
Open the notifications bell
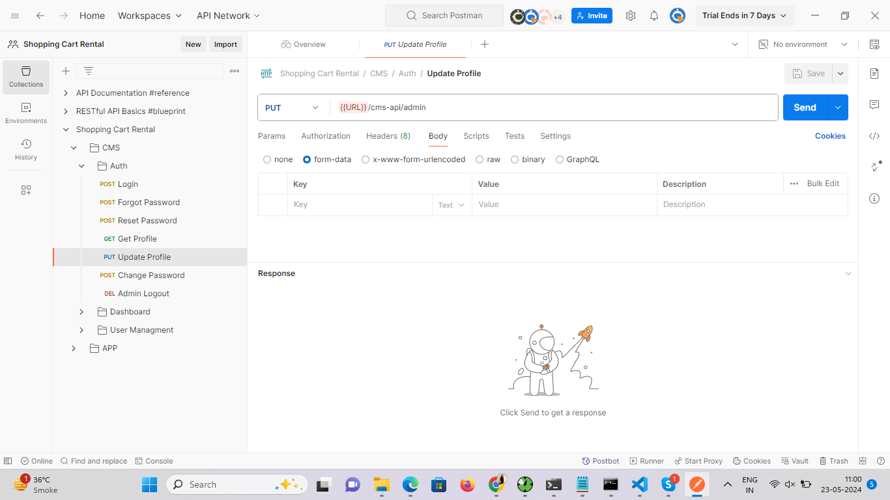(x=654, y=16)
